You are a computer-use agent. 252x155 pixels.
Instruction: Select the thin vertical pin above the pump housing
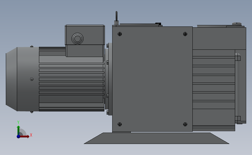(117, 16)
